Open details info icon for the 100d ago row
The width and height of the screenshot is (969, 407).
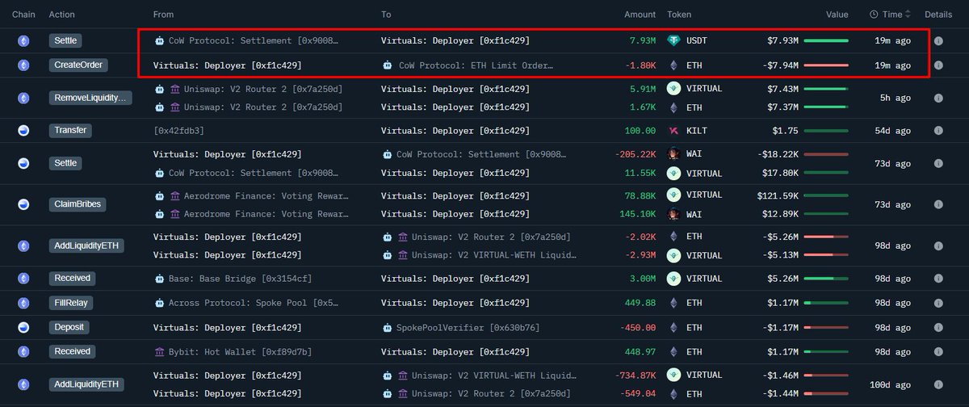(938, 385)
